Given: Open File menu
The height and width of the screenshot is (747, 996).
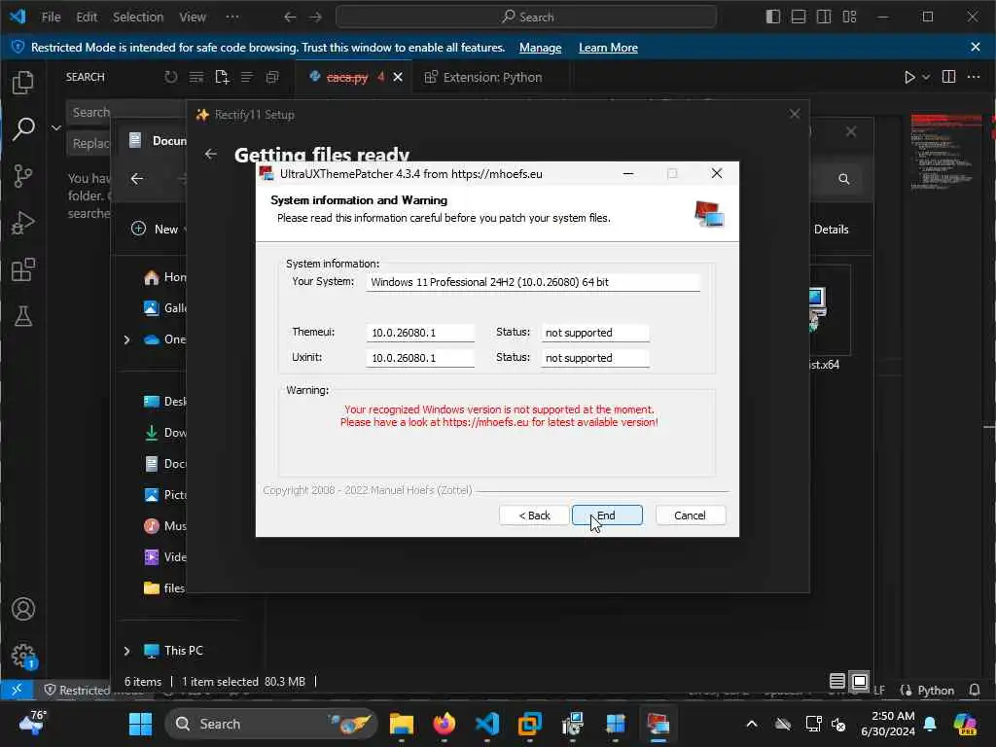Looking at the screenshot, I should tap(51, 17).
